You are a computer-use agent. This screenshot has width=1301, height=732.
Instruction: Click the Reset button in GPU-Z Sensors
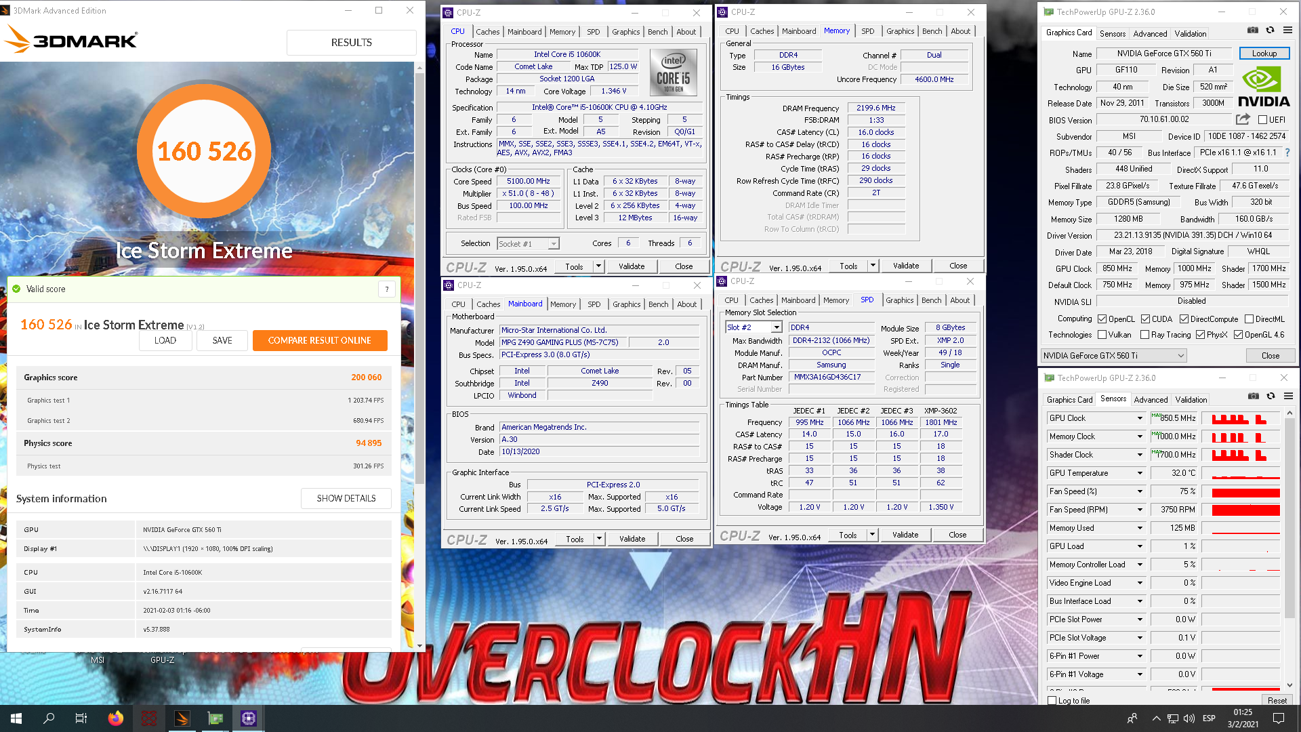1277,700
